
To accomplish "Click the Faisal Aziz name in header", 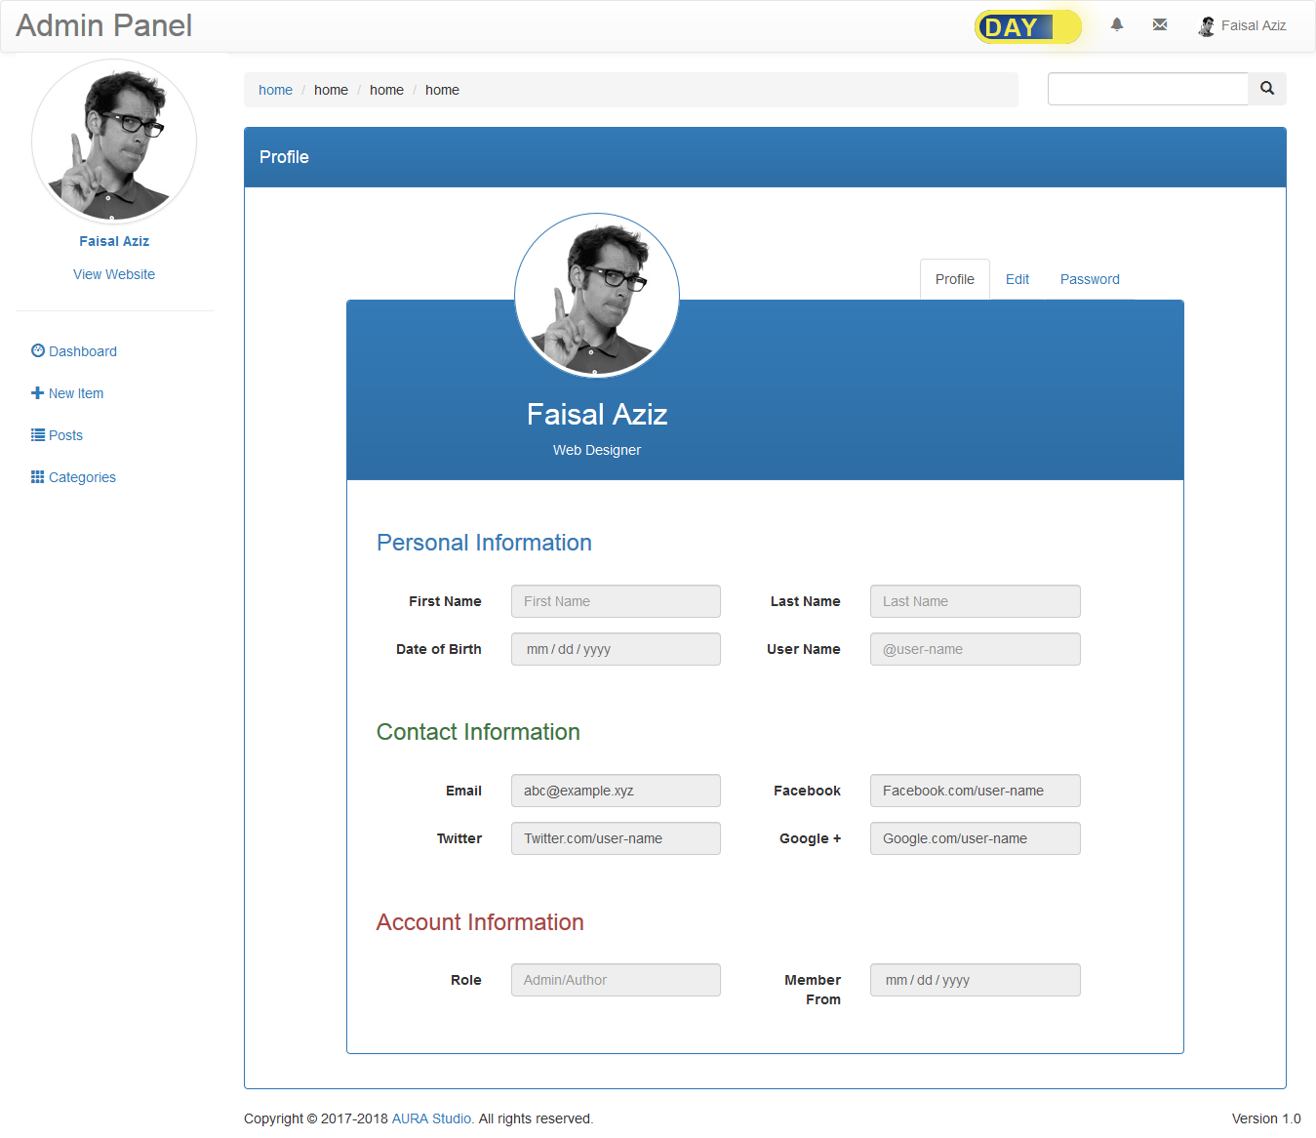I will click(1253, 25).
